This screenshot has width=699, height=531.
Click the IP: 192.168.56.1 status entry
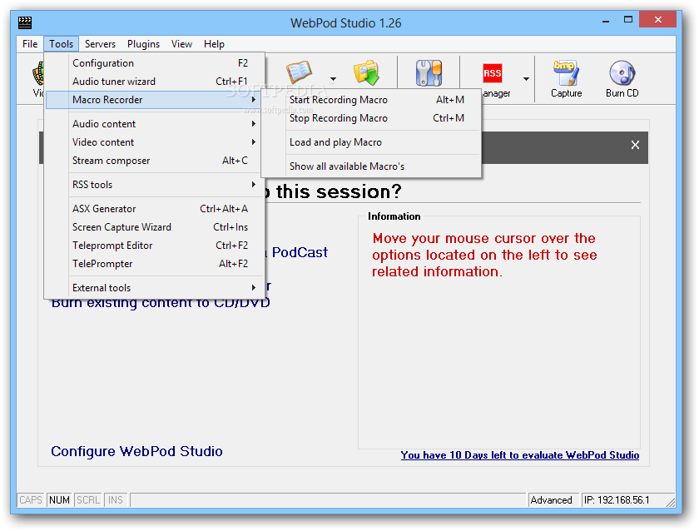[617, 500]
